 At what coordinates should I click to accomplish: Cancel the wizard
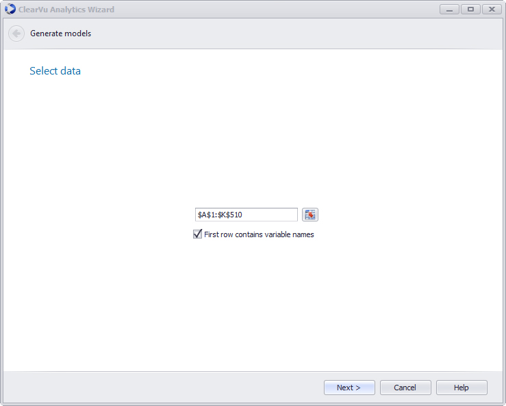click(x=405, y=388)
